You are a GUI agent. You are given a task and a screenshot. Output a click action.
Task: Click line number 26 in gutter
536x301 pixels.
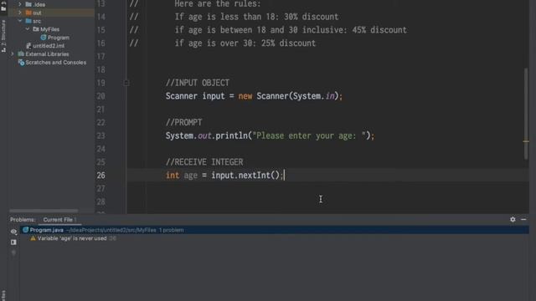pos(100,176)
